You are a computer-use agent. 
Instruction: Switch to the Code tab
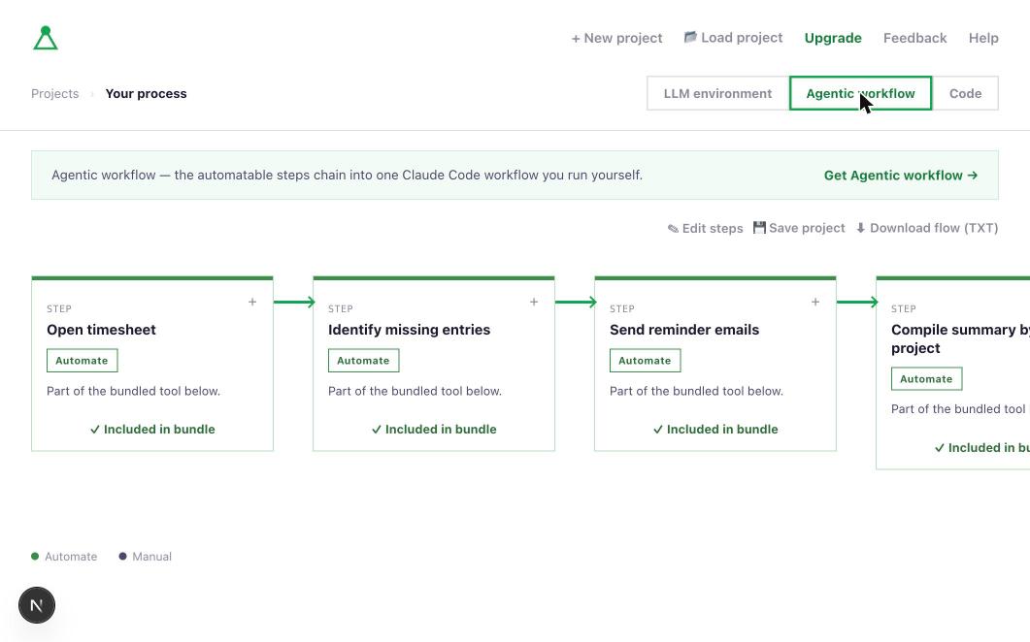(966, 93)
